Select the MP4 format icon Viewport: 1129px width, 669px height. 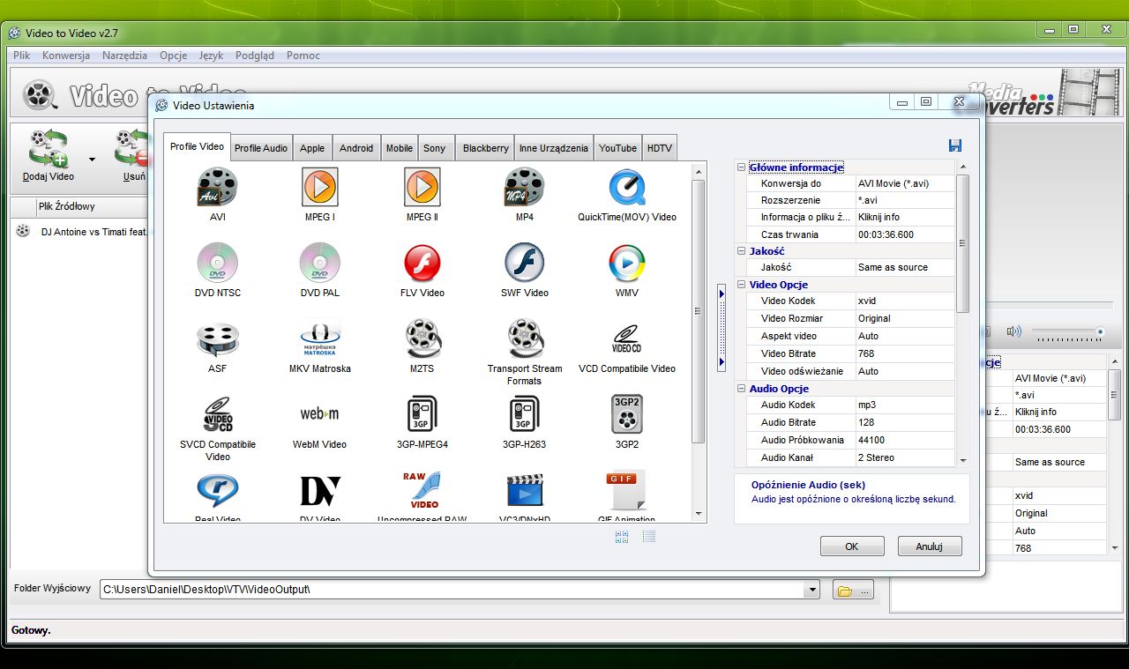pyautogui.click(x=525, y=187)
